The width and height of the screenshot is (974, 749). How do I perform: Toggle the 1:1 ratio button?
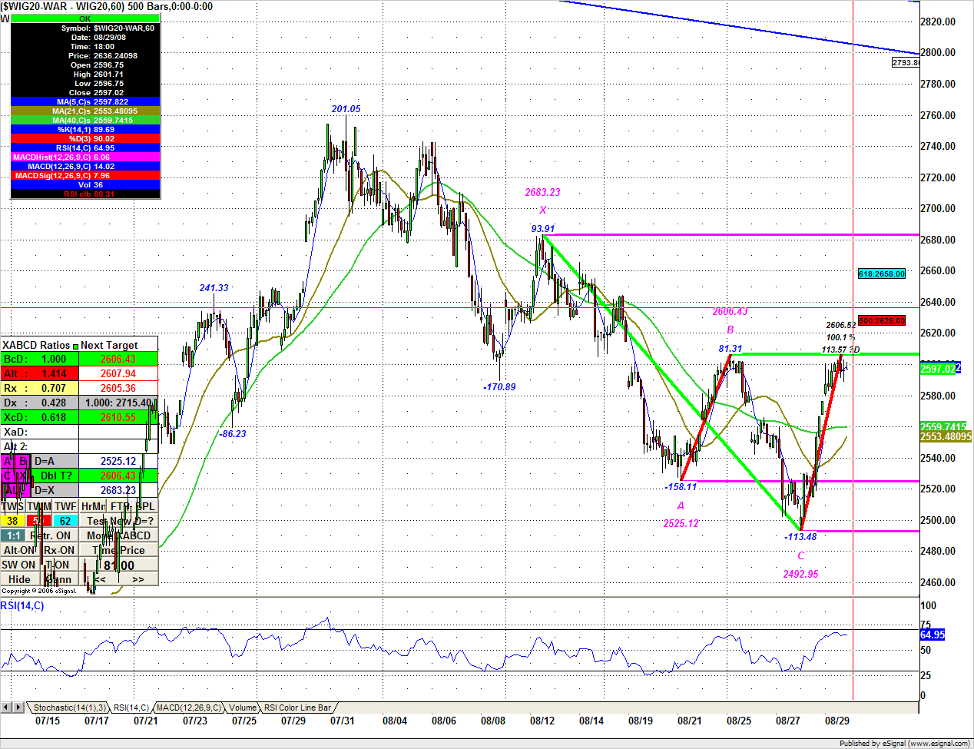(x=13, y=535)
